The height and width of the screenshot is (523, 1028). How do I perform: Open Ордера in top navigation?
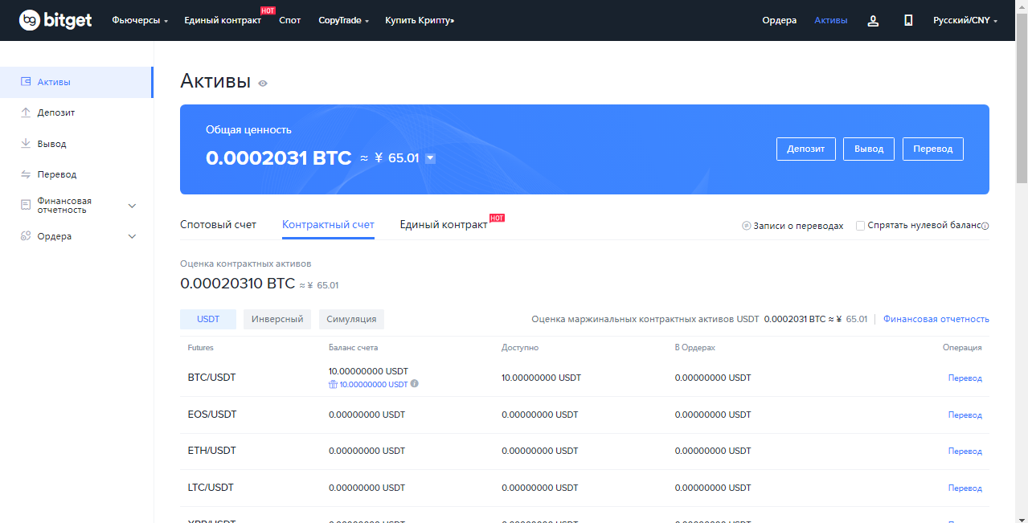coord(780,20)
